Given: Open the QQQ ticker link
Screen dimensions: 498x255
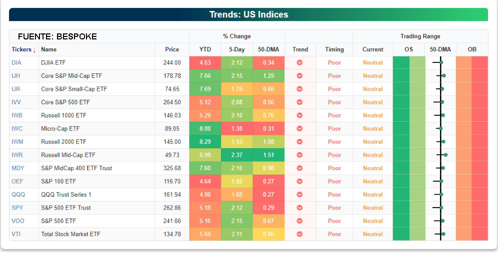Looking at the screenshot, I should 17,195.
